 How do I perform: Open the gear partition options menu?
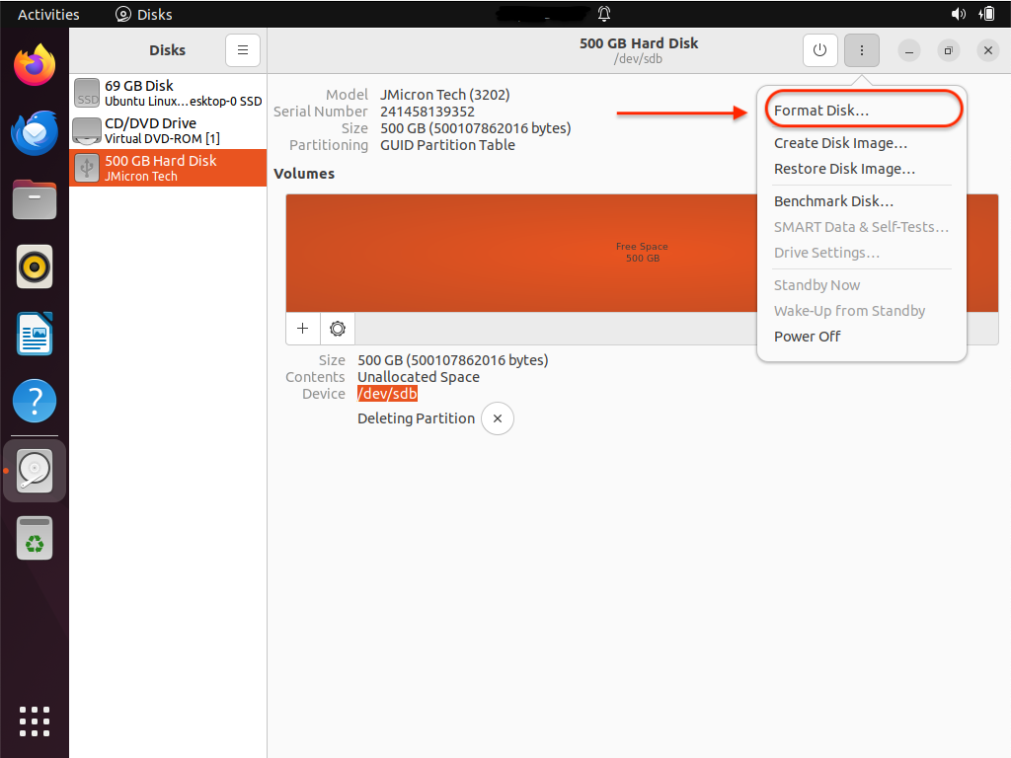[x=338, y=329]
